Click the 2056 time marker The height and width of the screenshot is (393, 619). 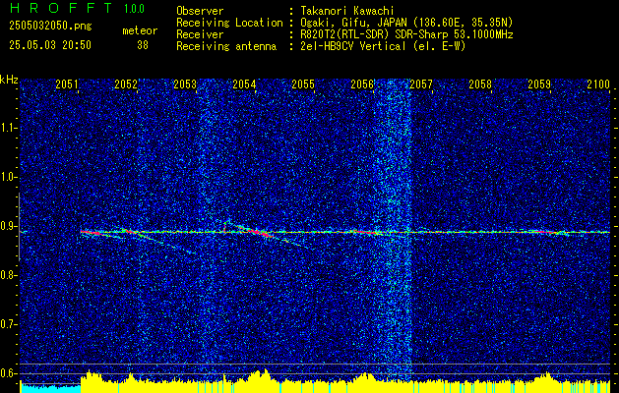tap(362, 84)
